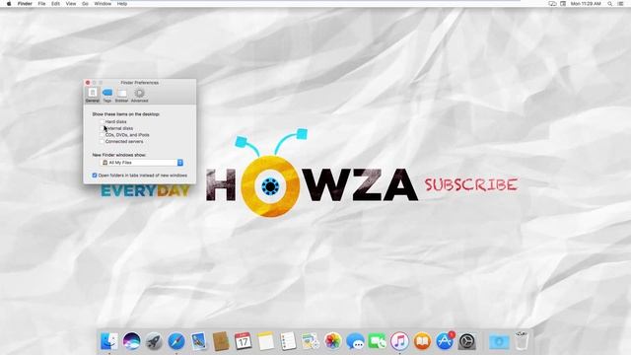
Task: Open iTunes music note icon
Action: coord(399,341)
